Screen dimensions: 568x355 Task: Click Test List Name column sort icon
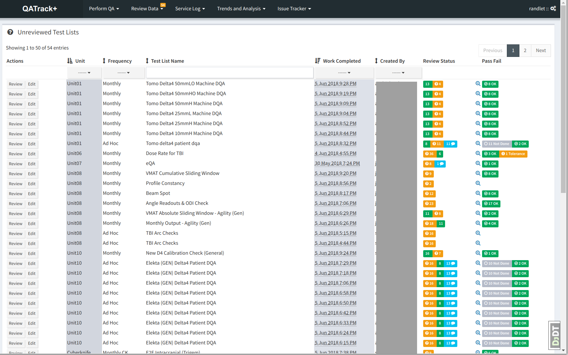[147, 61]
